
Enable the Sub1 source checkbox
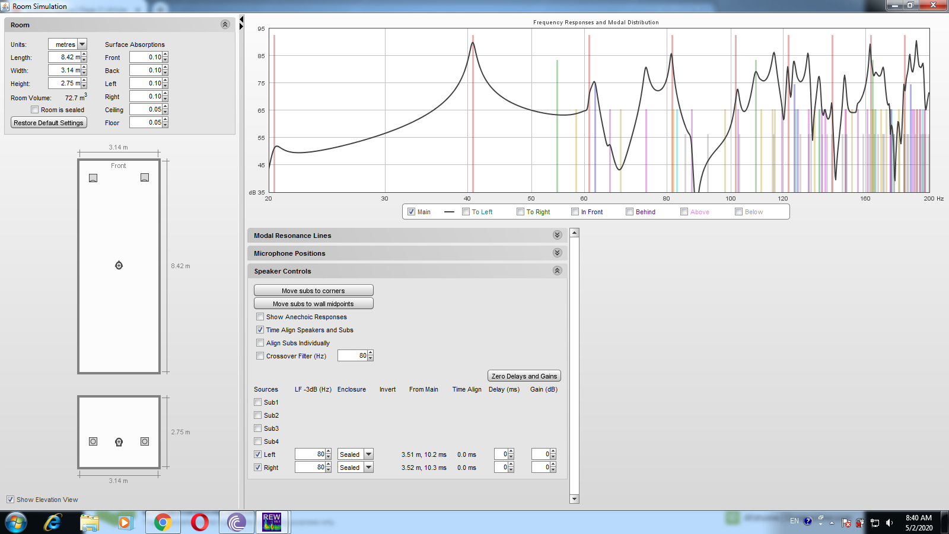click(258, 402)
